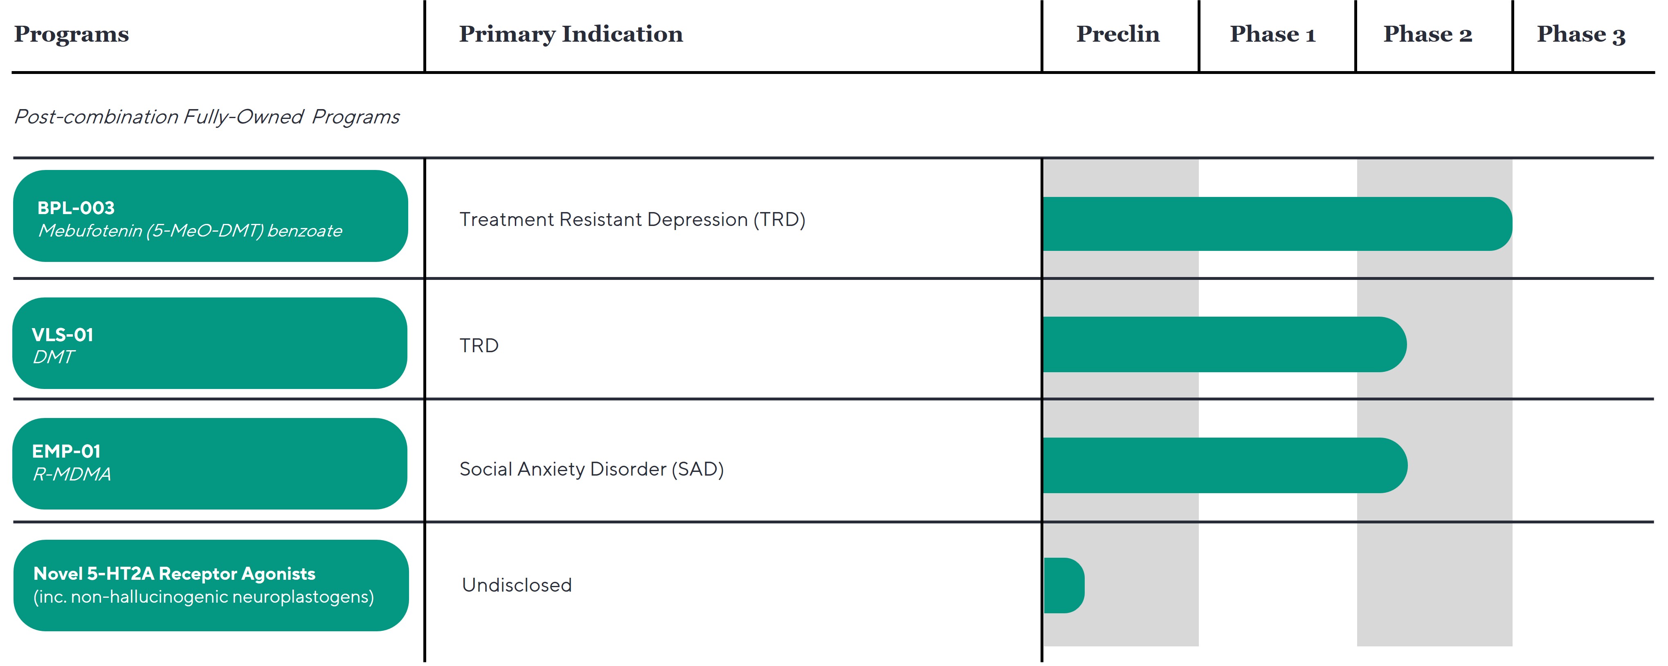Select the Phase 3 column header
This screenshot has height=666, width=1668.
point(1581,34)
